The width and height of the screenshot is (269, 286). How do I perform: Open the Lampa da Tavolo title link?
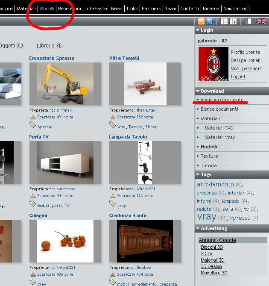128,137
